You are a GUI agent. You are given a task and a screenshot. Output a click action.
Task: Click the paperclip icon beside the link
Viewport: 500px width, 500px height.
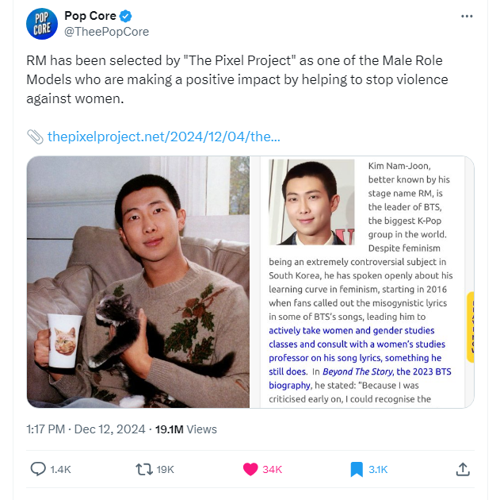[35, 137]
